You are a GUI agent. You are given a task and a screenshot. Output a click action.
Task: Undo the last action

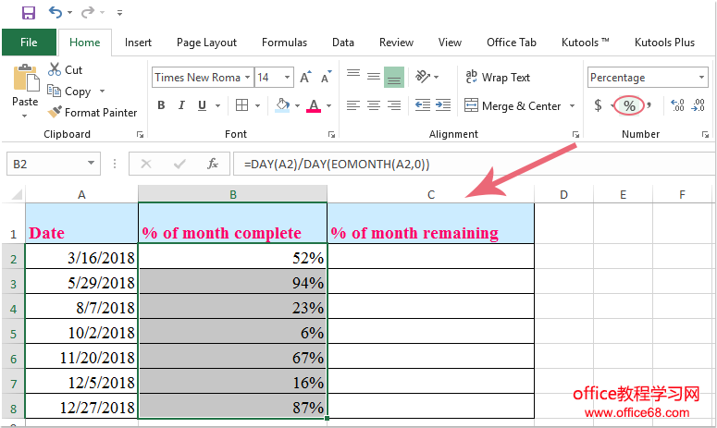[x=56, y=13]
